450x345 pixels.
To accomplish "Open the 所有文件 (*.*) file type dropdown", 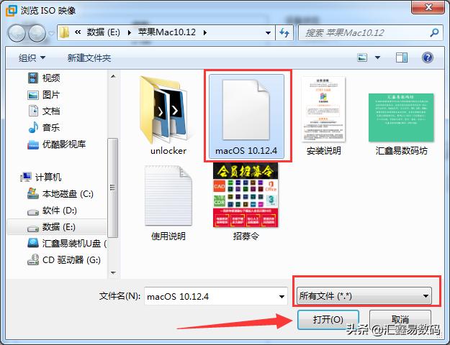I will [x=364, y=295].
